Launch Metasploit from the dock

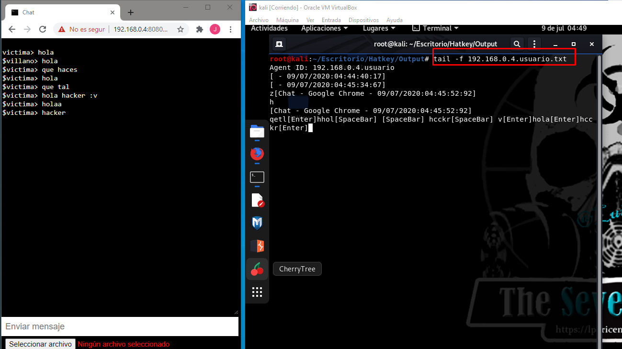click(x=257, y=223)
